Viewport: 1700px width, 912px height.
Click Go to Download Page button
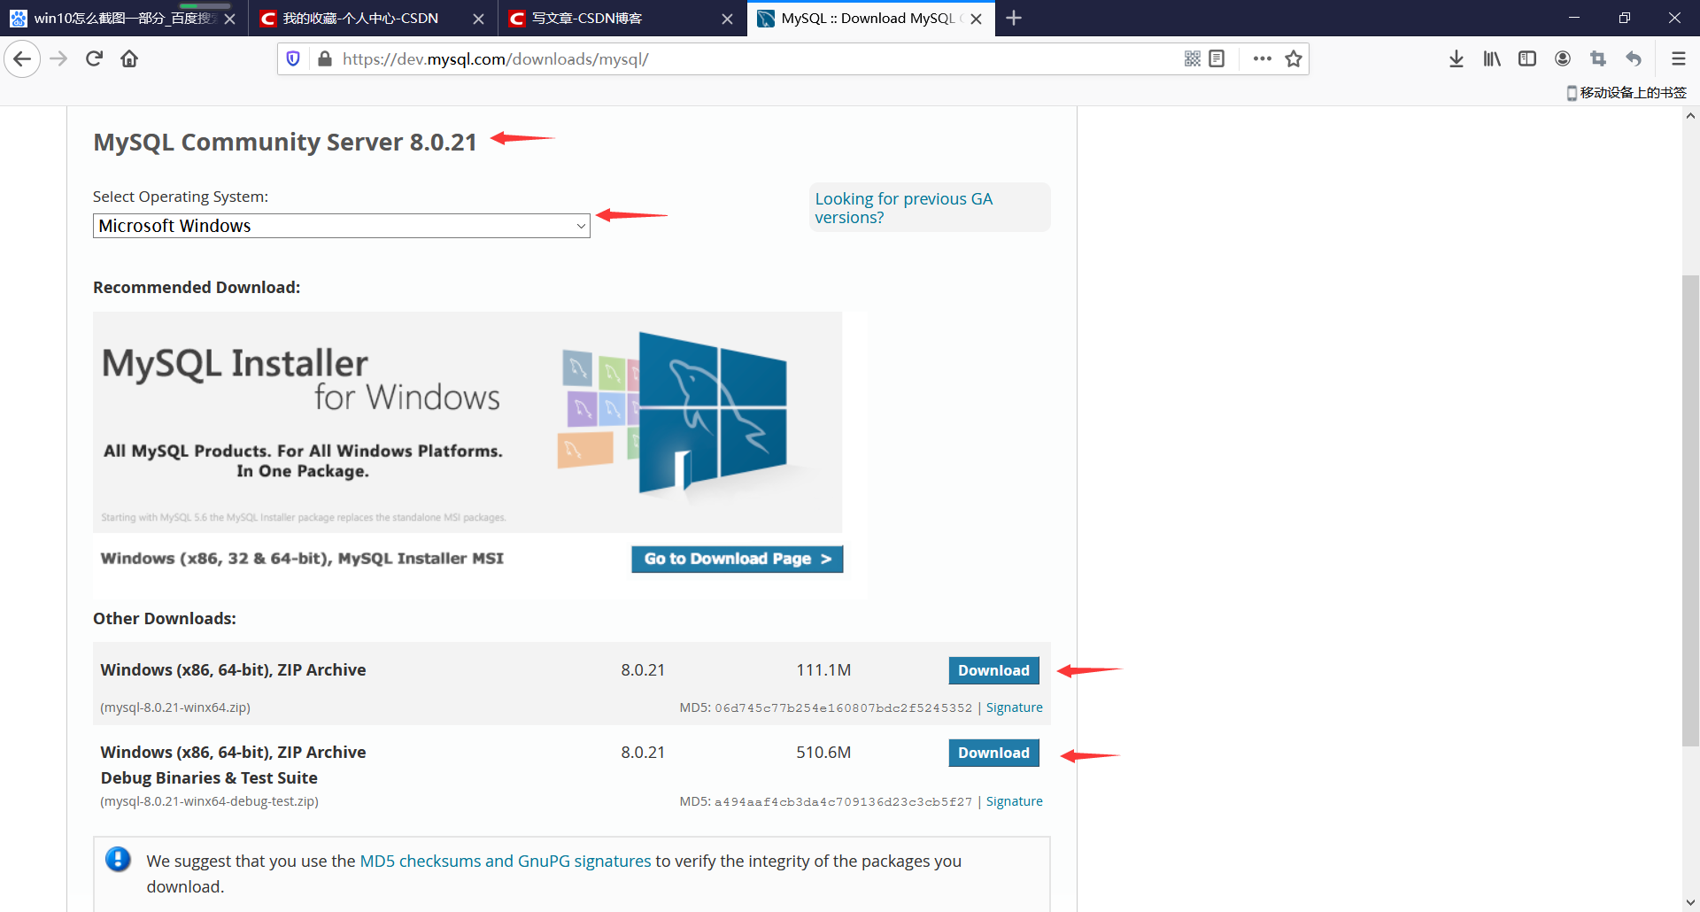[x=737, y=559]
